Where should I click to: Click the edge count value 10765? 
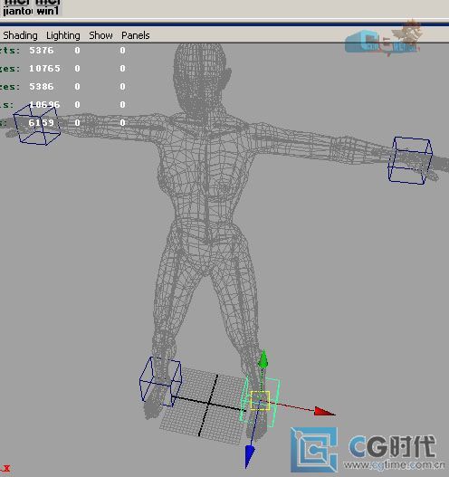(44, 69)
